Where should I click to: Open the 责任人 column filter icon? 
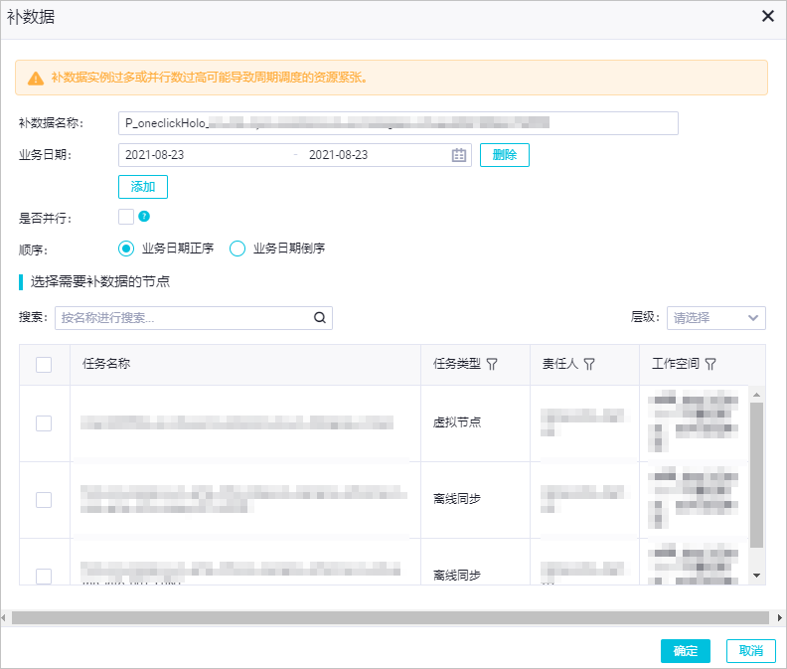(589, 364)
